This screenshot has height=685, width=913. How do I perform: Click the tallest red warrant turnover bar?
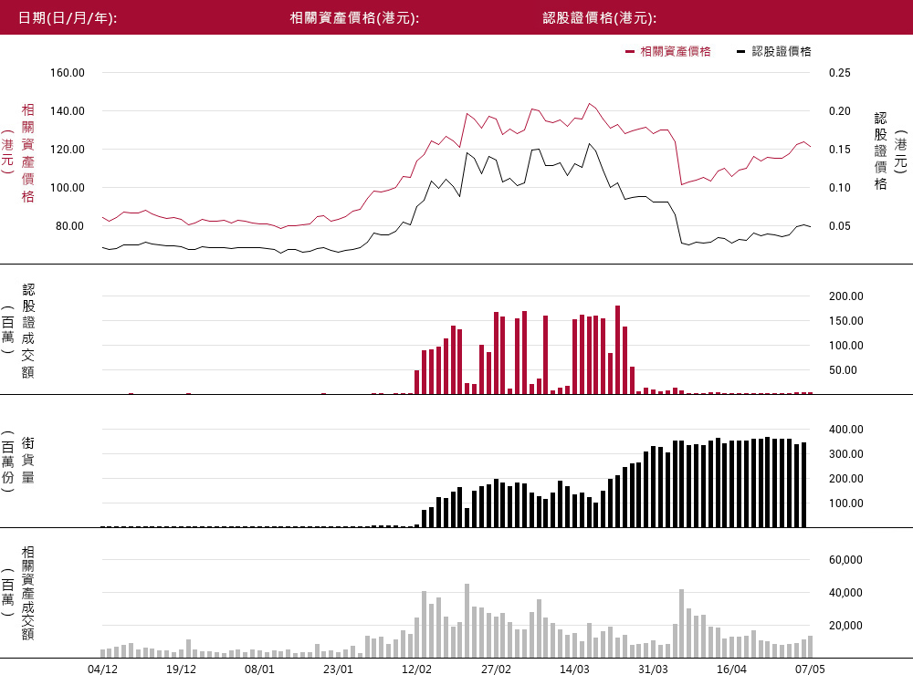click(x=618, y=350)
